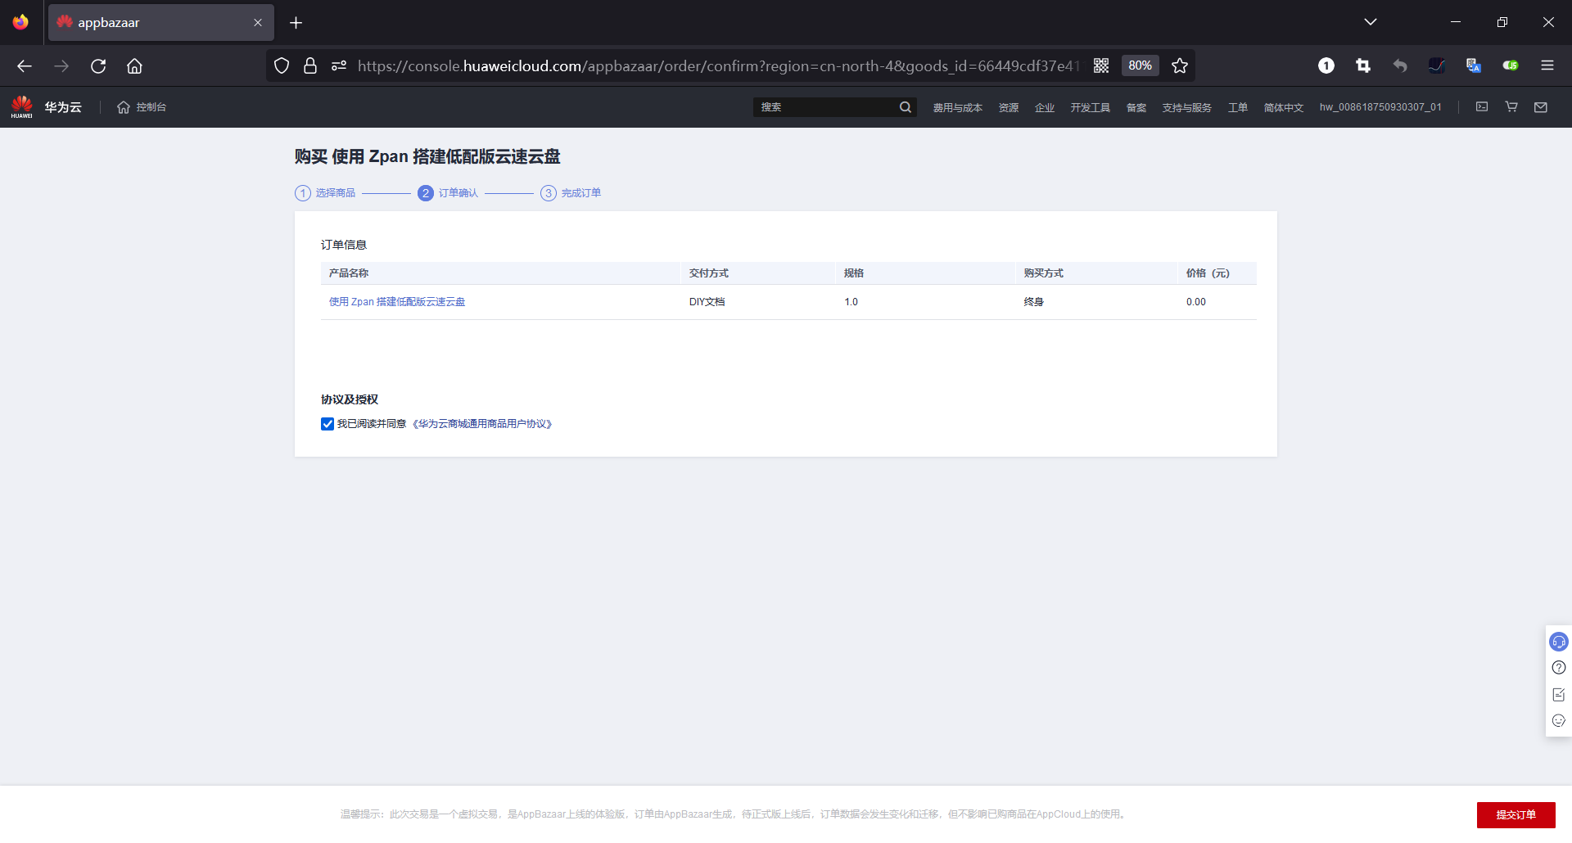The image size is (1572, 843).
Task: Open the CloudShell terminal icon
Action: (1482, 107)
